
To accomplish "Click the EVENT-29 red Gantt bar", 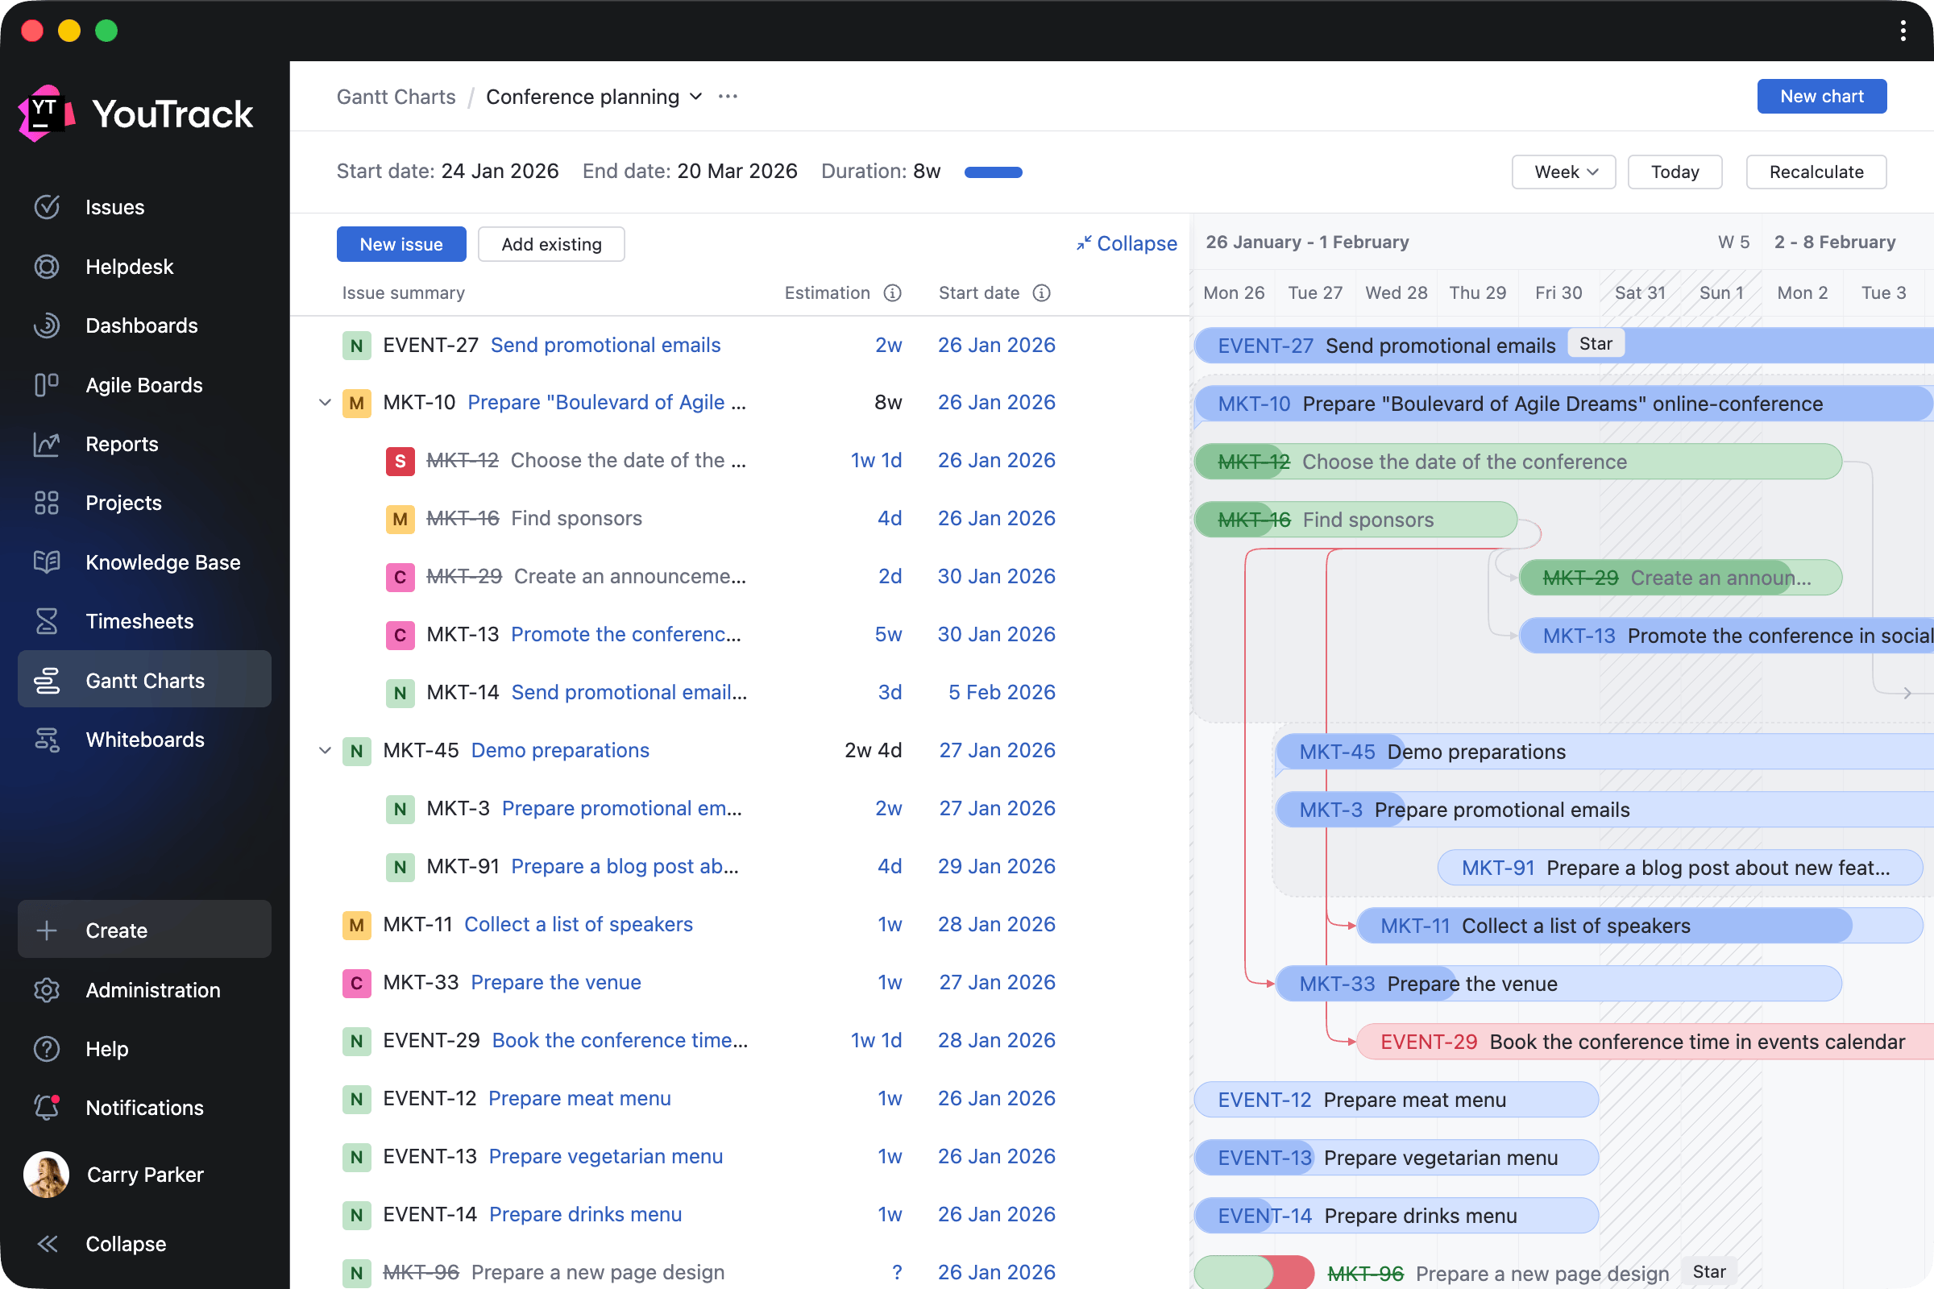I will tap(1645, 1042).
